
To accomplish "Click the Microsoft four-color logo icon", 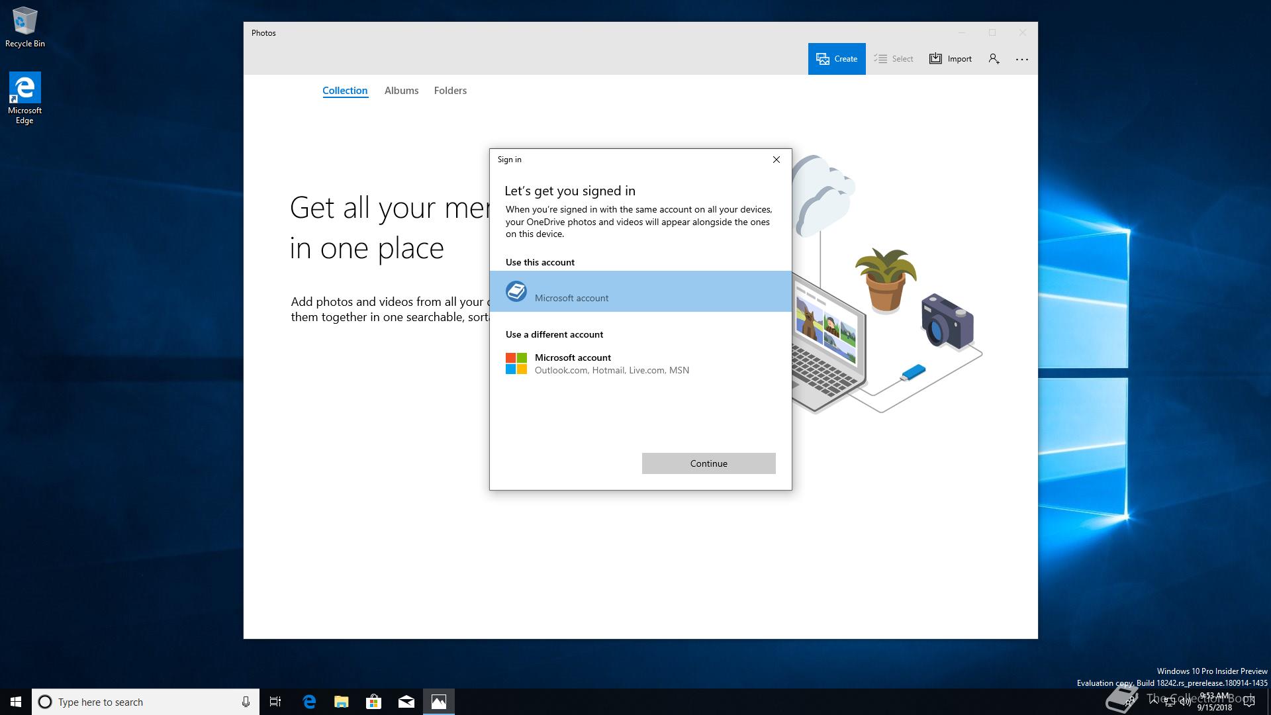I will (516, 363).
